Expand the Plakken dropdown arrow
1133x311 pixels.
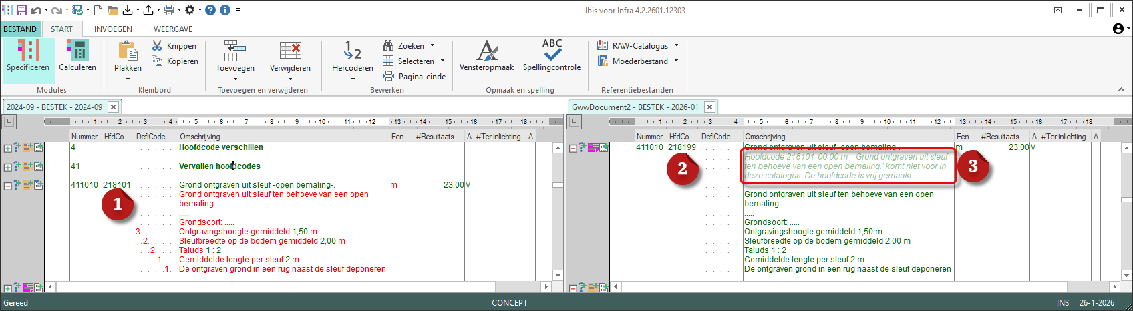click(x=128, y=79)
